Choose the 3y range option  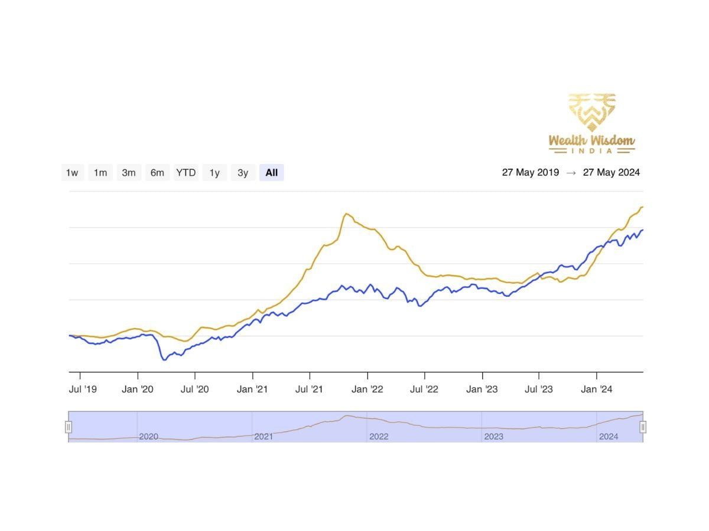click(x=243, y=173)
